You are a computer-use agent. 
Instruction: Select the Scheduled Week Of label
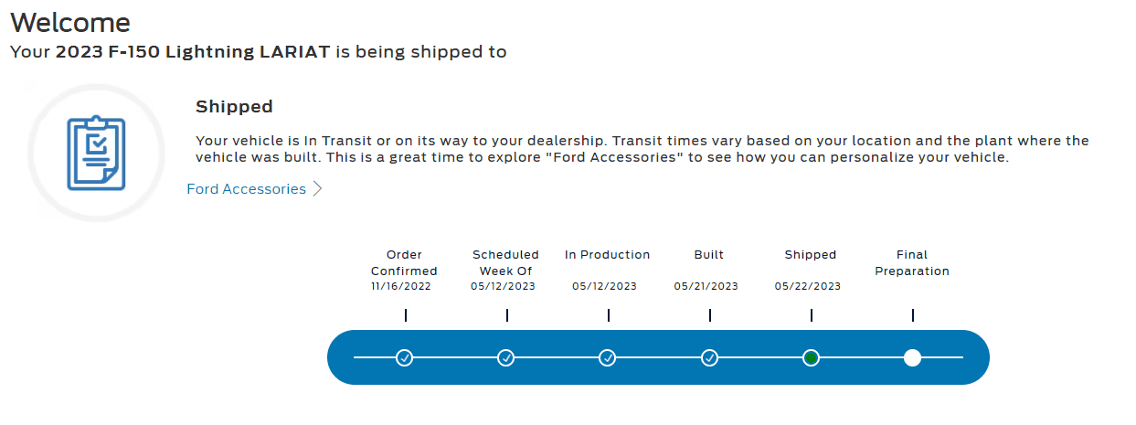[505, 263]
